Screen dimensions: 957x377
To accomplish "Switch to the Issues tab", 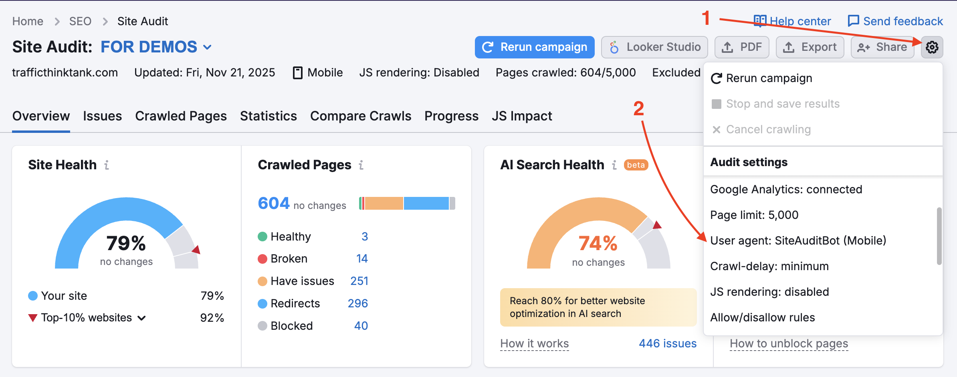I will pos(102,116).
